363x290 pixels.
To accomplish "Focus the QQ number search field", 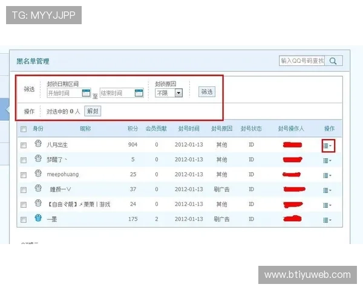I will point(302,61).
